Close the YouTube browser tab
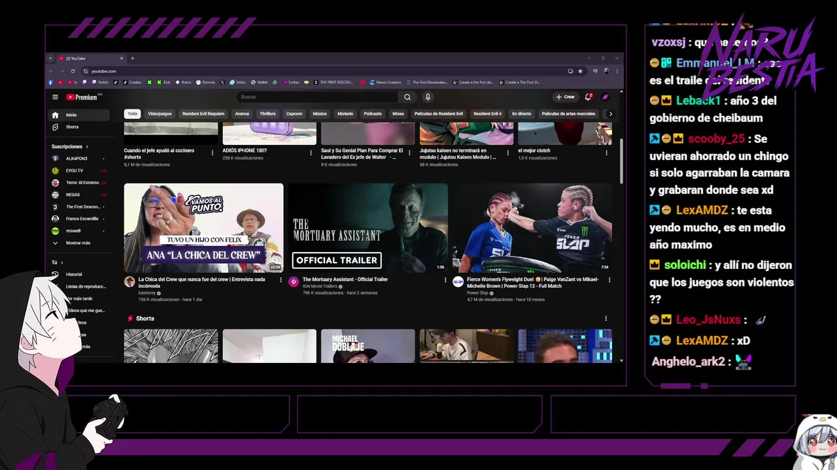This screenshot has width=837, height=470. coord(123,58)
